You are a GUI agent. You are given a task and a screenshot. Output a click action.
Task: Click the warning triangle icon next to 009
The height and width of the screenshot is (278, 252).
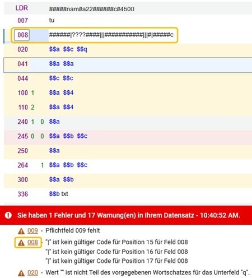(x=21, y=231)
